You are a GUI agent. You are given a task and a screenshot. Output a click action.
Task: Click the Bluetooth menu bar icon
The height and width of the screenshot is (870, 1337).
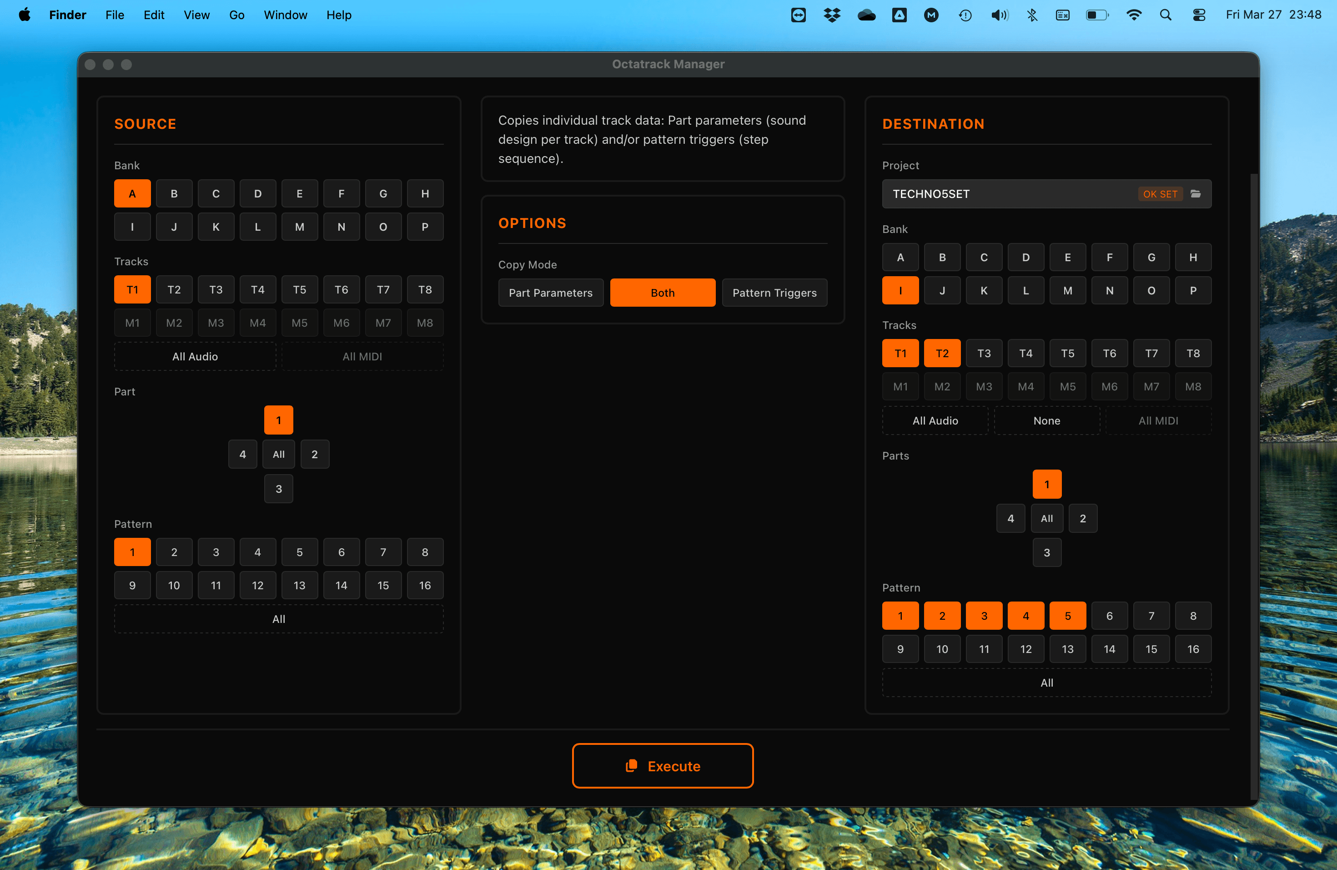(1032, 15)
